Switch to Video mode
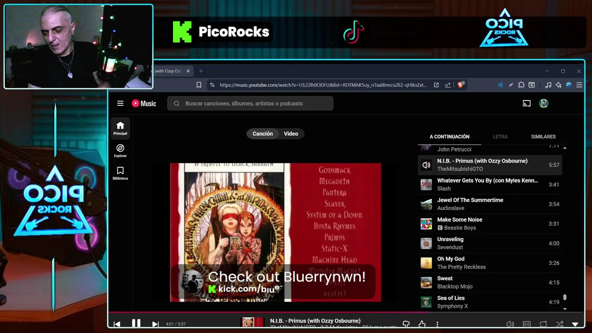This screenshot has width=592, height=333. coord(291,134)
